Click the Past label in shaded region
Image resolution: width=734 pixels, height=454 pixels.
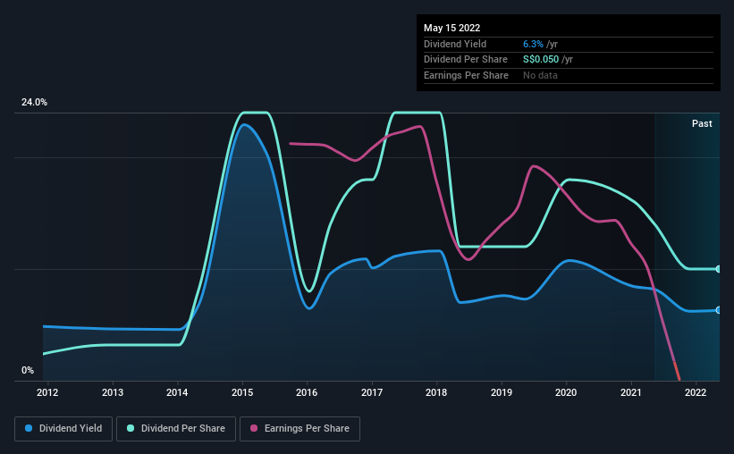[x=702, y=123]
